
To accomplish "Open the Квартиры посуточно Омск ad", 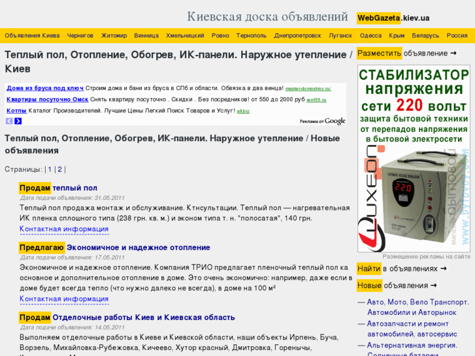I will point(47,99).
